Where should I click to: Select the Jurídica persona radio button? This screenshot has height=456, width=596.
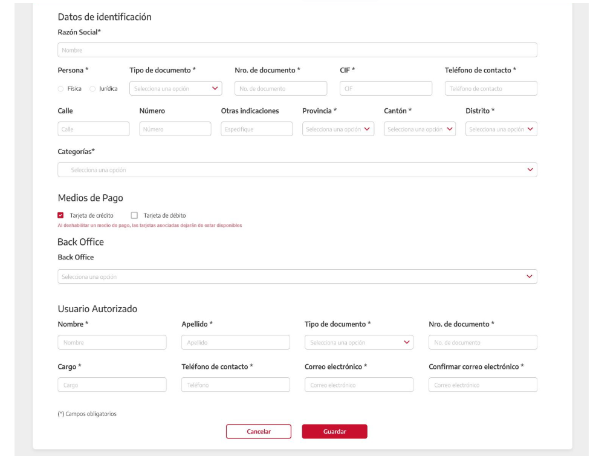[92, 89]
